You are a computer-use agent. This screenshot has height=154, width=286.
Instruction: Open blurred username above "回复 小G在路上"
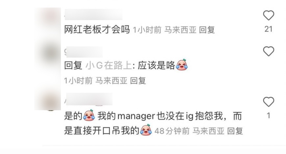(x=84, y=52)
